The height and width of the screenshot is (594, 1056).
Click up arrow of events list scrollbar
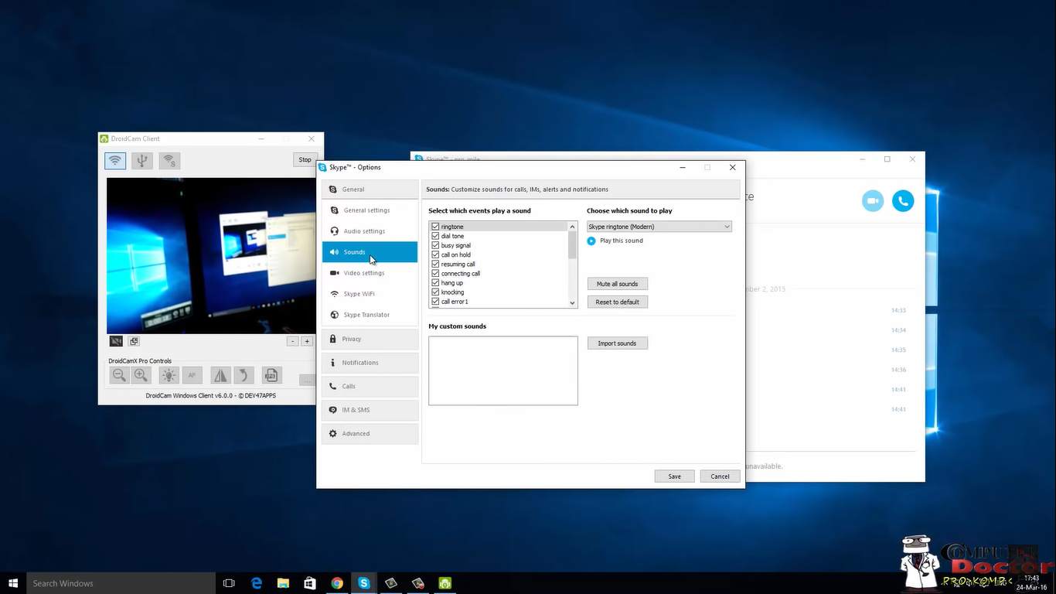[x=573, y=227]
